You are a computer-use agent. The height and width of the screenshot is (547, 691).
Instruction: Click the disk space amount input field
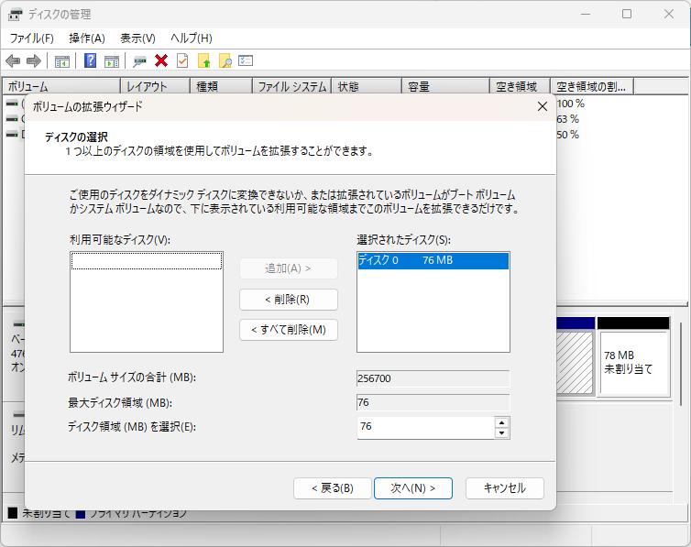pos(425,427)
